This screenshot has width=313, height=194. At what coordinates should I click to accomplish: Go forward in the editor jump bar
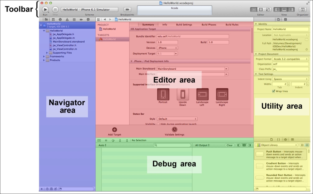[110, 19]
